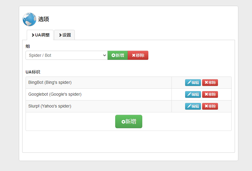Screen dimensions: 252x171
Task: Remove the Slurp! Yahoo spider entry
Action: point(210,106)
